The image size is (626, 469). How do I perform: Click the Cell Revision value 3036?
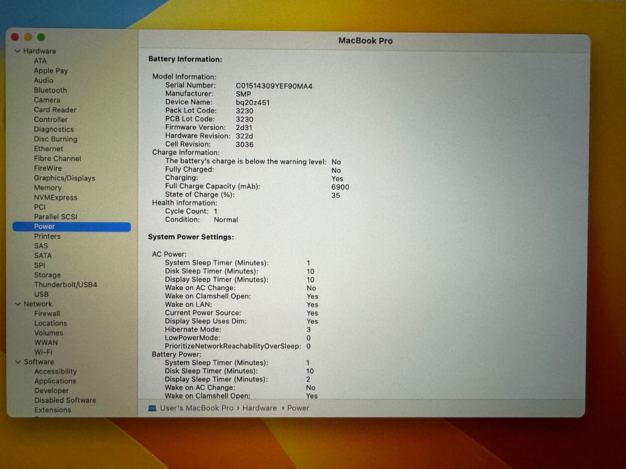(x=244, y=144)
